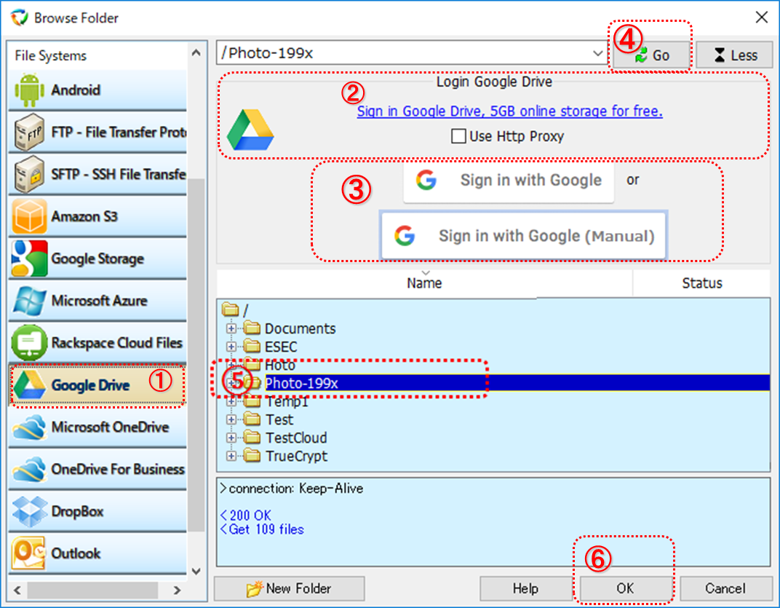Click the Test folder icon
This screenshot has height=608, width=780.
pyautogui.click(x=252, y=419)
